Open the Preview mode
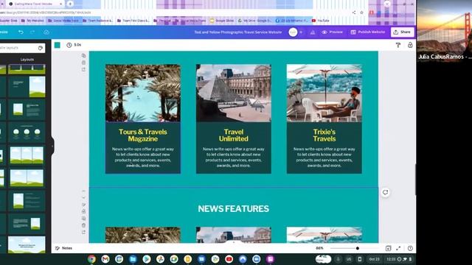Screen dimensions: 472x265 click(x=333, y=32)
